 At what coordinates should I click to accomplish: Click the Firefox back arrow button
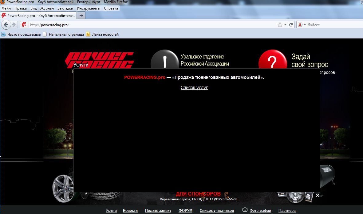click(x=6, y=25)
